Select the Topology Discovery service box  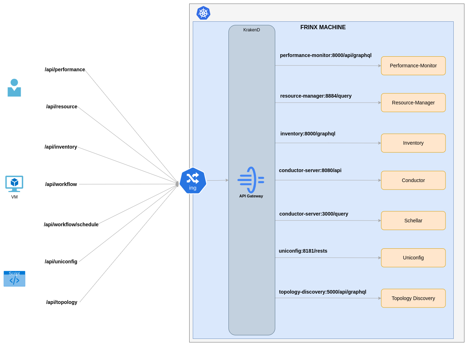[413, 298]
